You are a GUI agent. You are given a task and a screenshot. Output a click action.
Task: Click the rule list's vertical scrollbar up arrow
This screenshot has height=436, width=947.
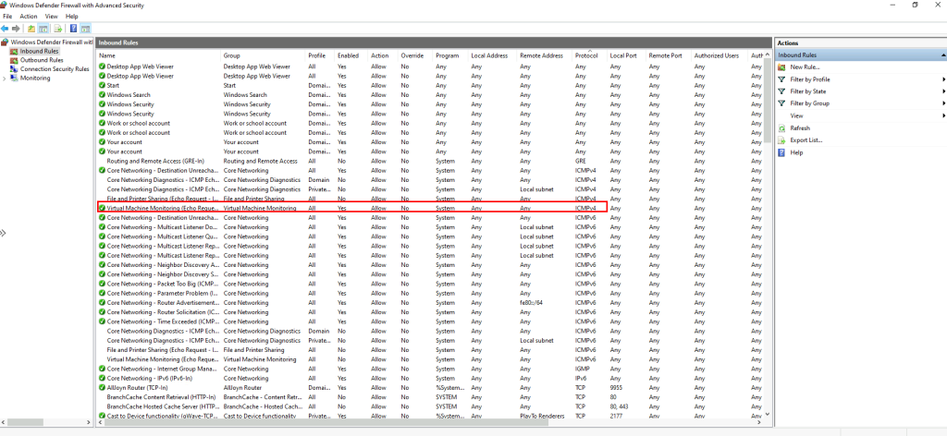click(768, 54)
